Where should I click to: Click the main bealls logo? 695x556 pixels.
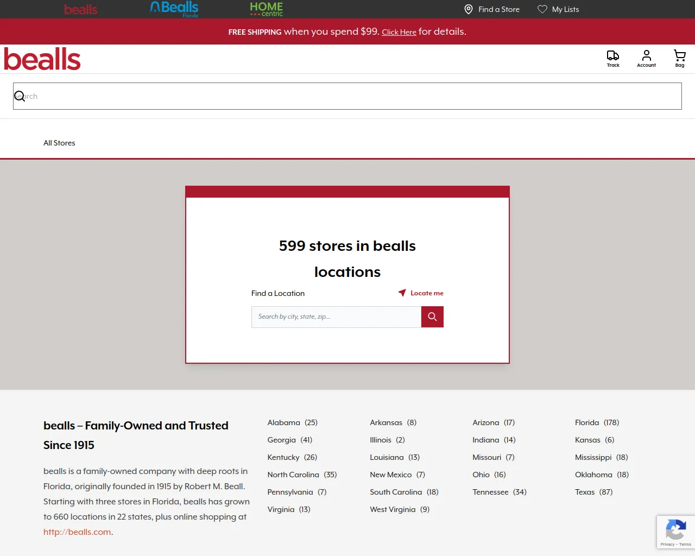coord(42,59)
